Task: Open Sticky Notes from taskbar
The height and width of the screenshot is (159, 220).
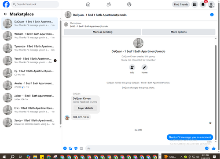Action: tap(42, 157)
